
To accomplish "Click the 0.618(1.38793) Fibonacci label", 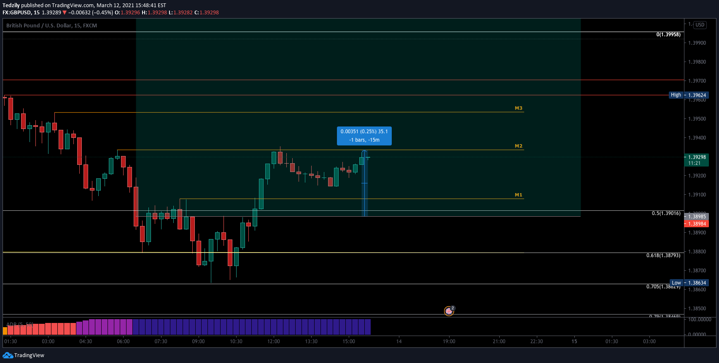I will coord(663,255).
